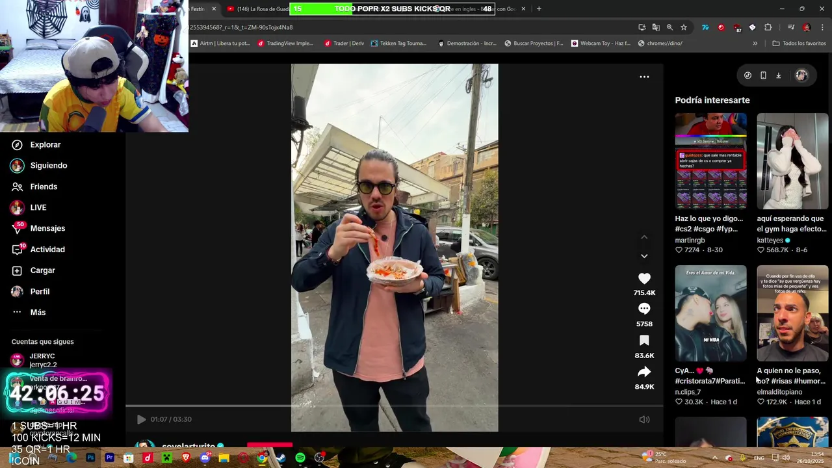The width and height of the screenshot is (832, 468).
Task: Open a new browser tab
Action: [539, 8]
